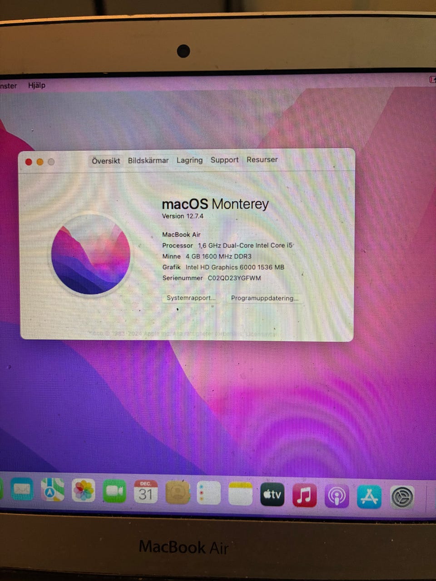Go to the Resurser tab

coord(262,159)
